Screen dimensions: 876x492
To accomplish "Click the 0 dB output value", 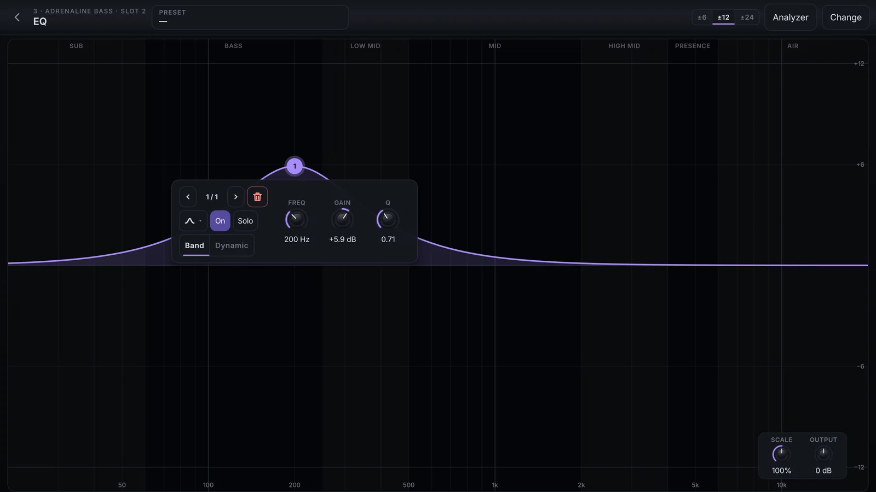I will pyautogui.click(x=823, y=471).
